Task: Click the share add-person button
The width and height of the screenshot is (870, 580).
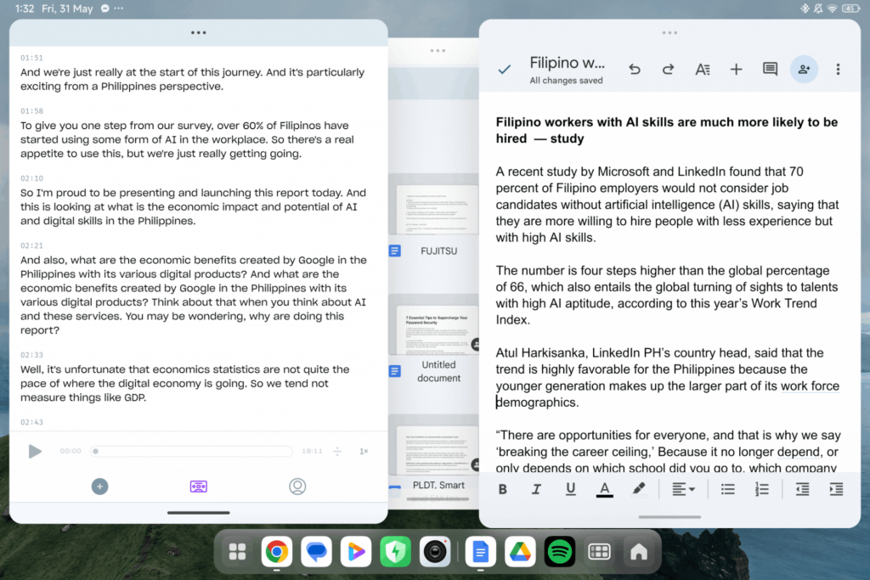Action: pyautogui.click(x=804, y=70)
